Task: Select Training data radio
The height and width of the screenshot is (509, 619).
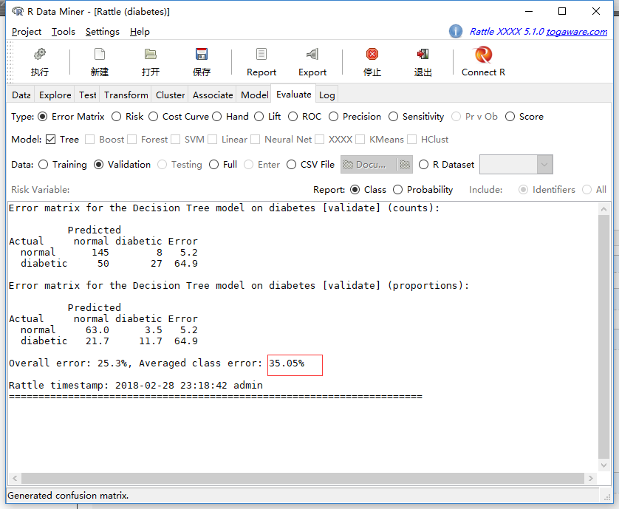Action: pos(44,165)
